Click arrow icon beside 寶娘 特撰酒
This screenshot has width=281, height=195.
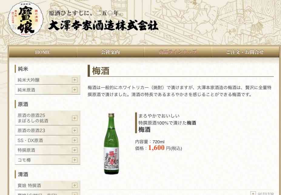pos(75,185)
